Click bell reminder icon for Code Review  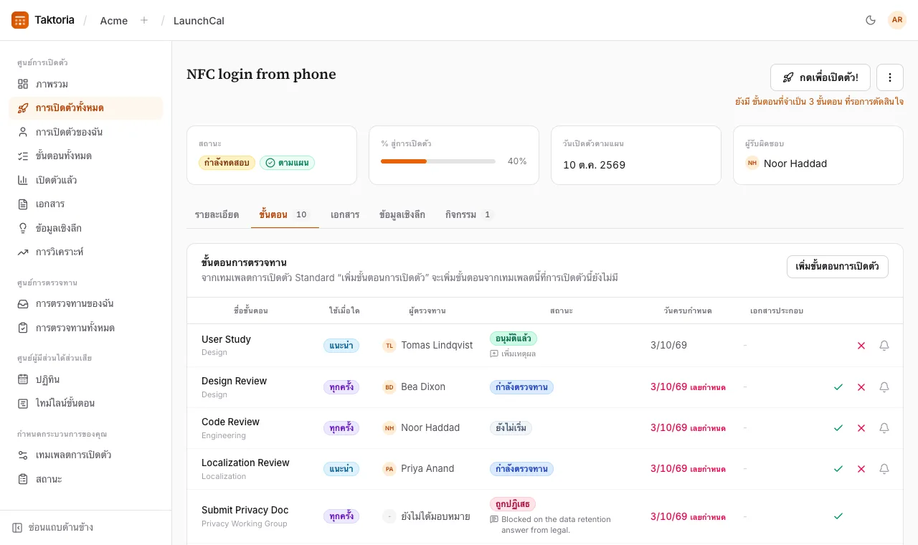point(884,428)
